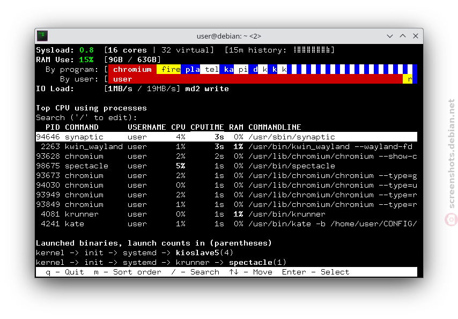Screen dimensions: 458x319
Task: Select the blue "pla" segment in program bar
Action: 190,69
